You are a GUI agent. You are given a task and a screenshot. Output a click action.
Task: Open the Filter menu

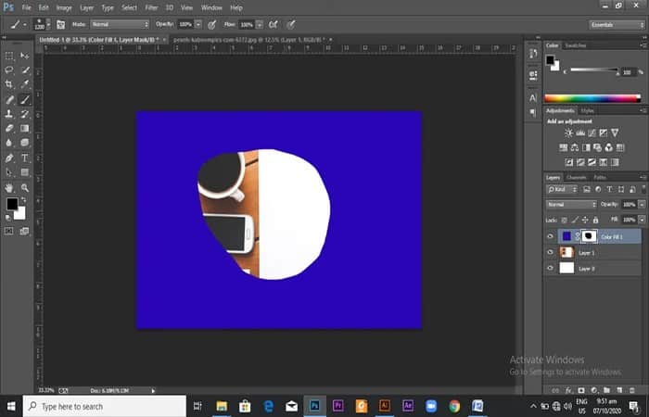(x=151, y=7)
